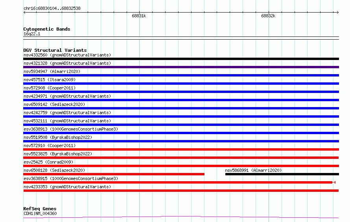This screenshot has width=350, height=222.
Task: Click the blue bar under nsv4532111
Action: coord(181,125)
